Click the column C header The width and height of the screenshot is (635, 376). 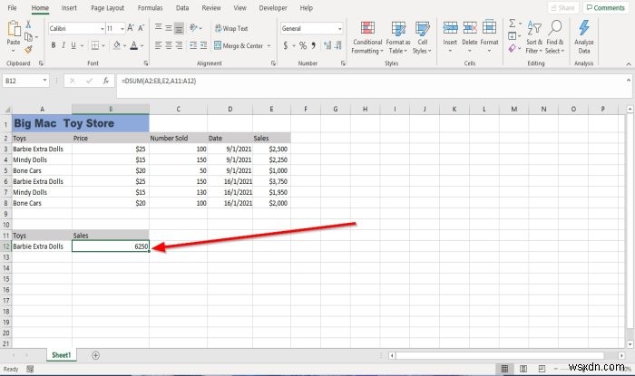click(178, 109)
